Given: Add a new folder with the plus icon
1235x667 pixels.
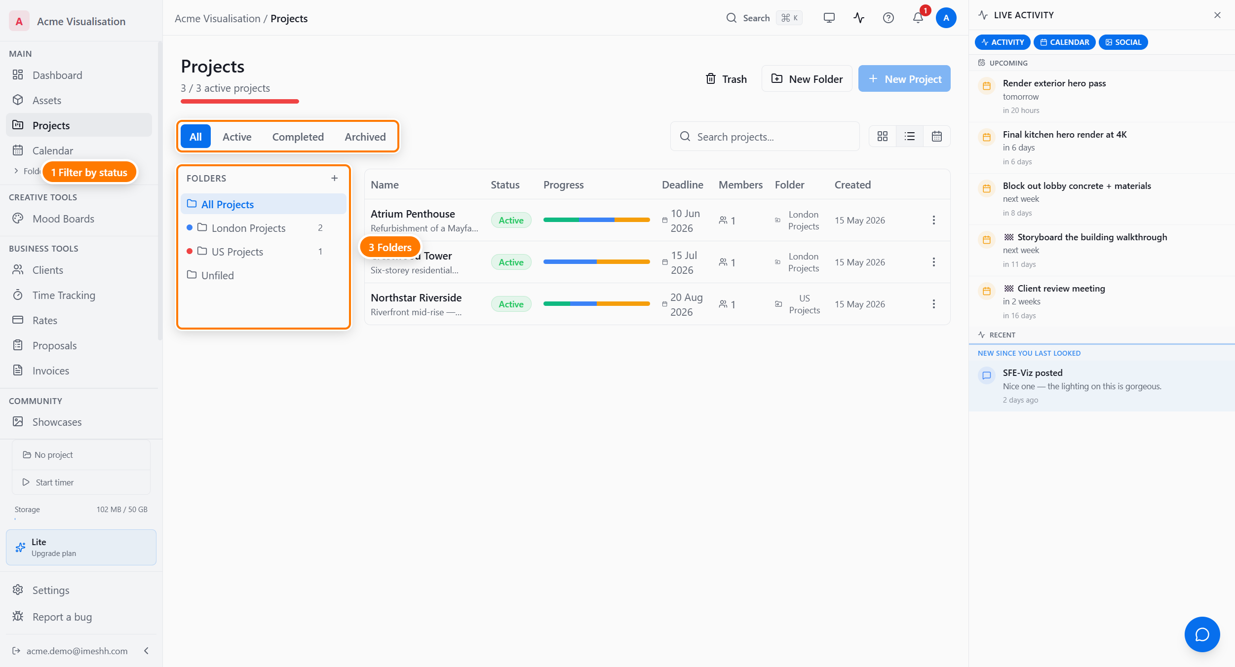Looking at the screenshot, I should point(335,178).
